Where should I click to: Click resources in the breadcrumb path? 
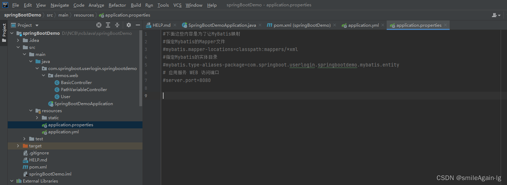(x=84, y=15)
